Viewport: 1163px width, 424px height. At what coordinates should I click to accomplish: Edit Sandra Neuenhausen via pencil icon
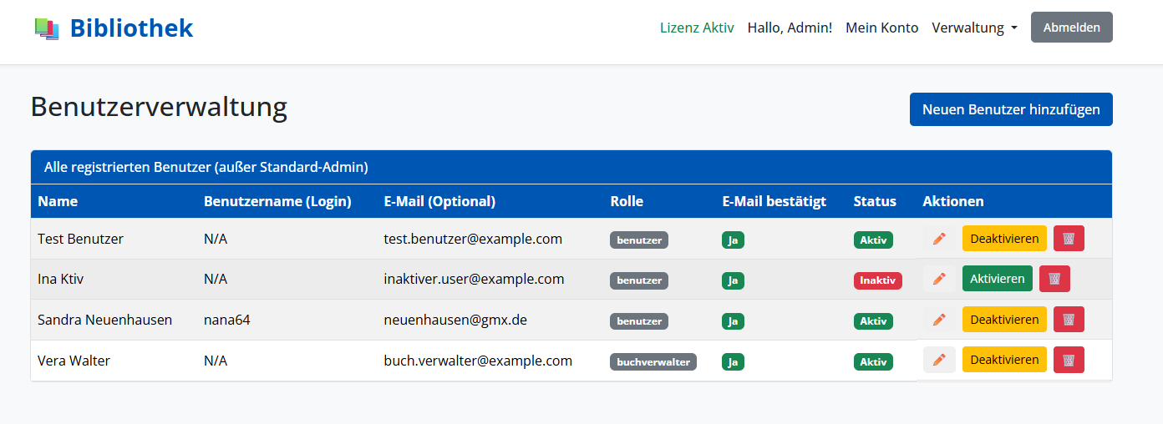coord(939,320)
